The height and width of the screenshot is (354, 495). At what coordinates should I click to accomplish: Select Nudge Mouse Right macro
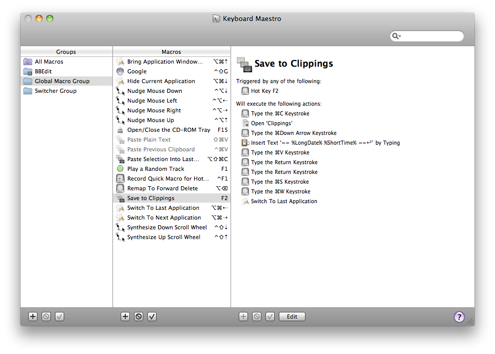(172, 110)
